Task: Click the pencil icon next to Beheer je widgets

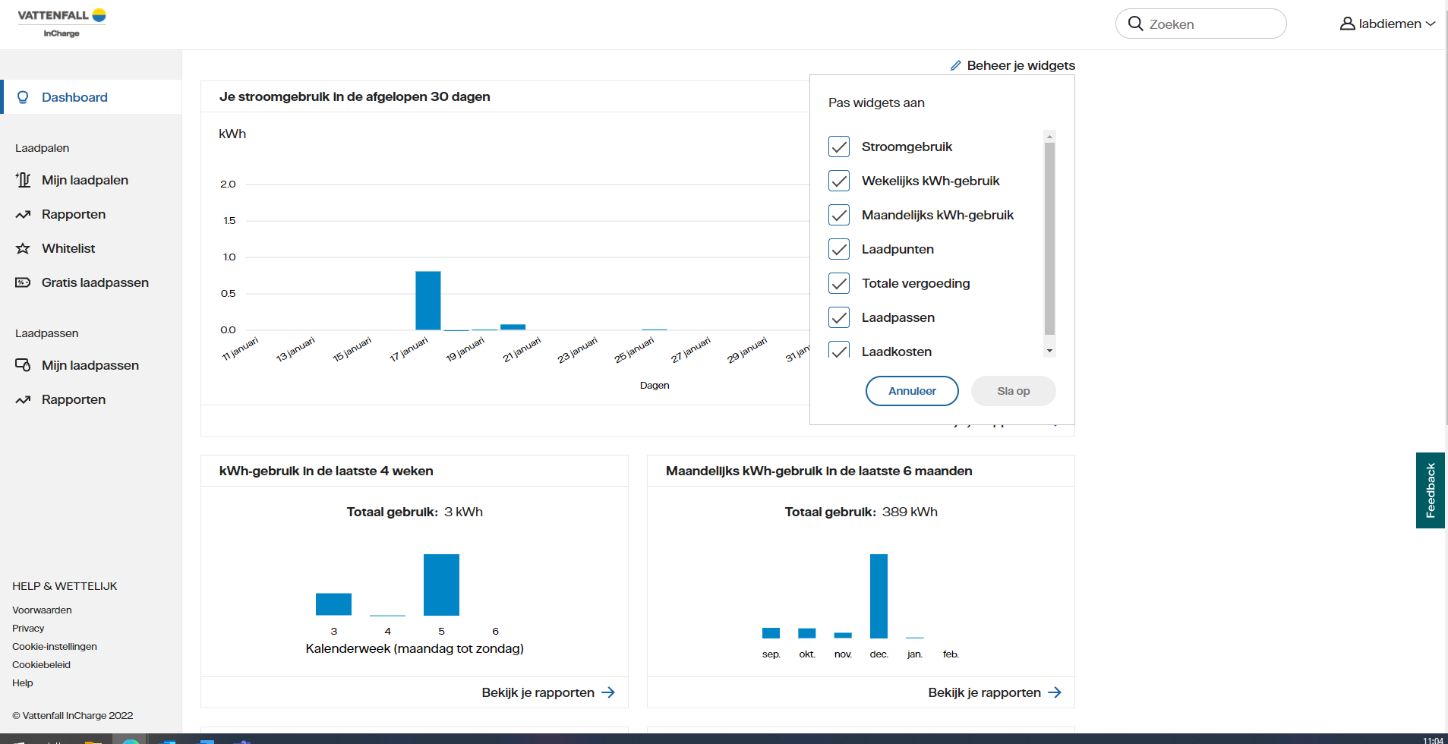Action: pyautogui.click(x=957, y=65)
